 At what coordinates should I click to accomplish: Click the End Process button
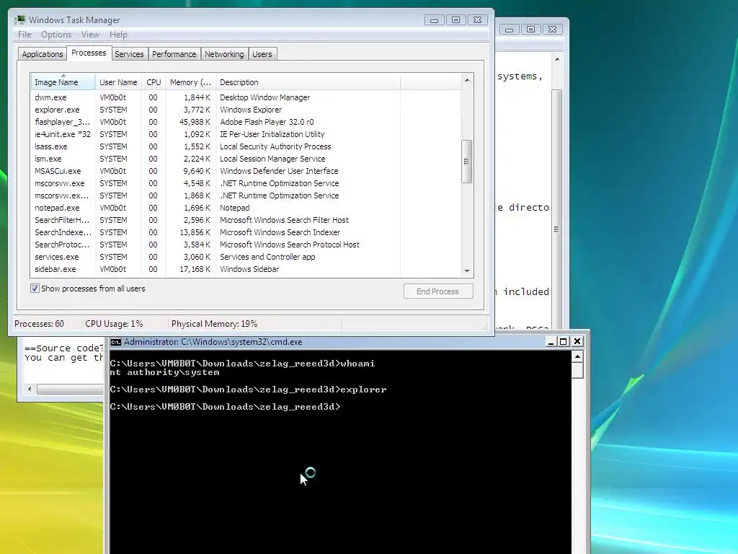coord(437,291)
